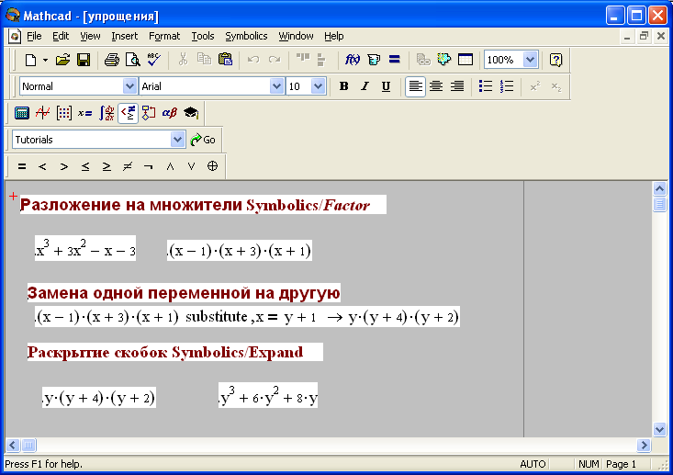Click the Align Across regions icon
This screenshot has width=673, height=475.
[303, 60]
